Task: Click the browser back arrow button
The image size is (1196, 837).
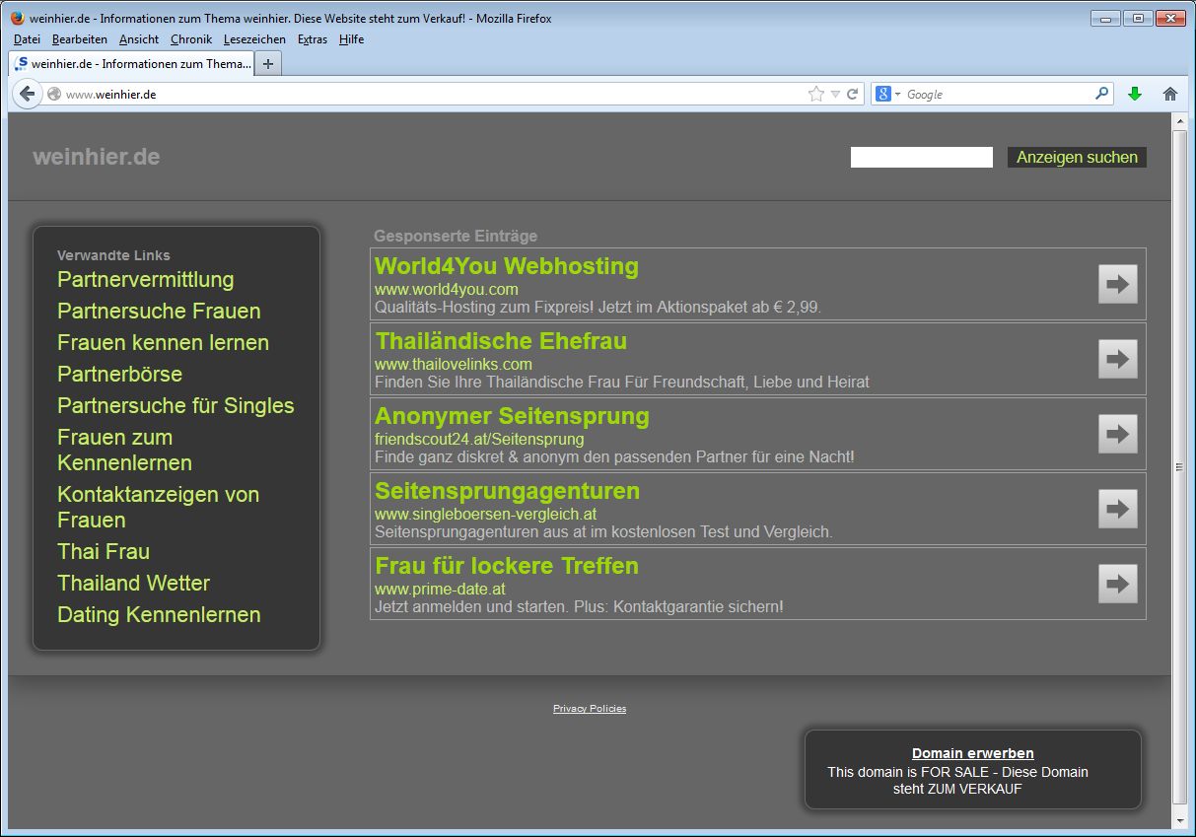Action: tap(28, 95)
